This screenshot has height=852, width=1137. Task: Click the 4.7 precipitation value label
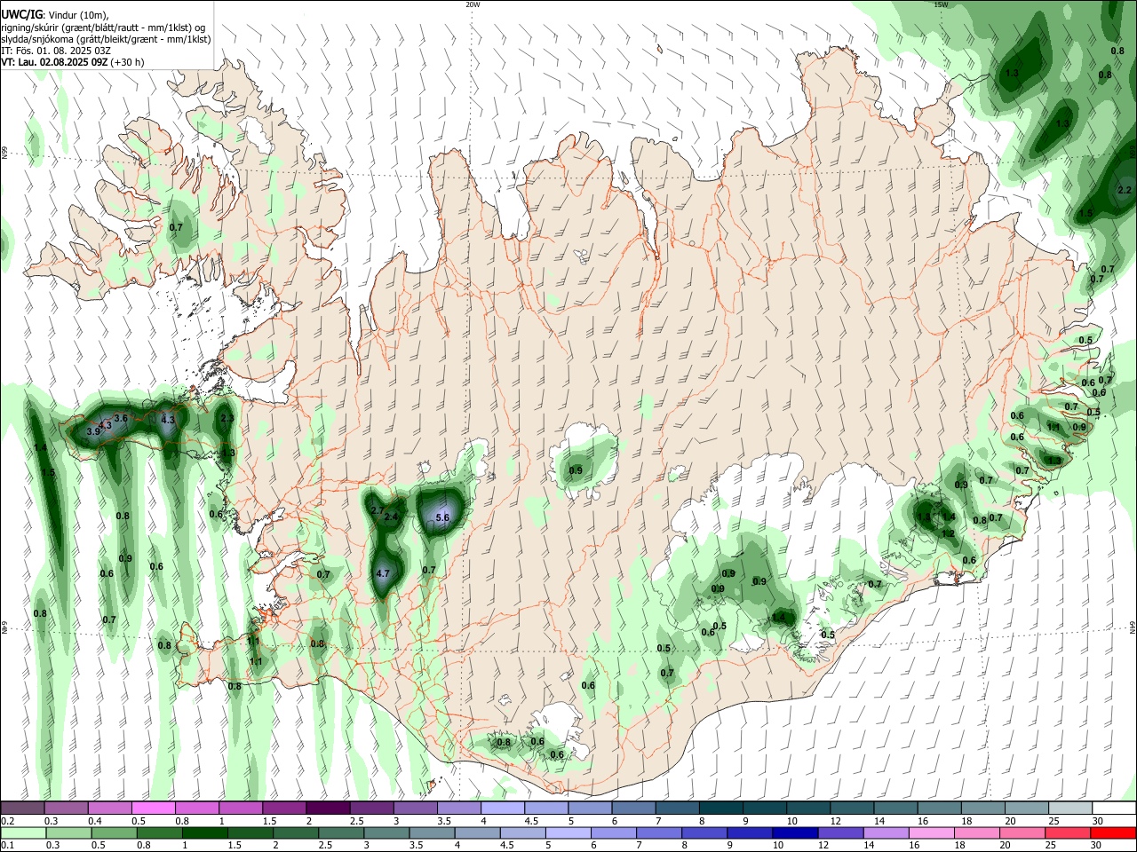383,574
